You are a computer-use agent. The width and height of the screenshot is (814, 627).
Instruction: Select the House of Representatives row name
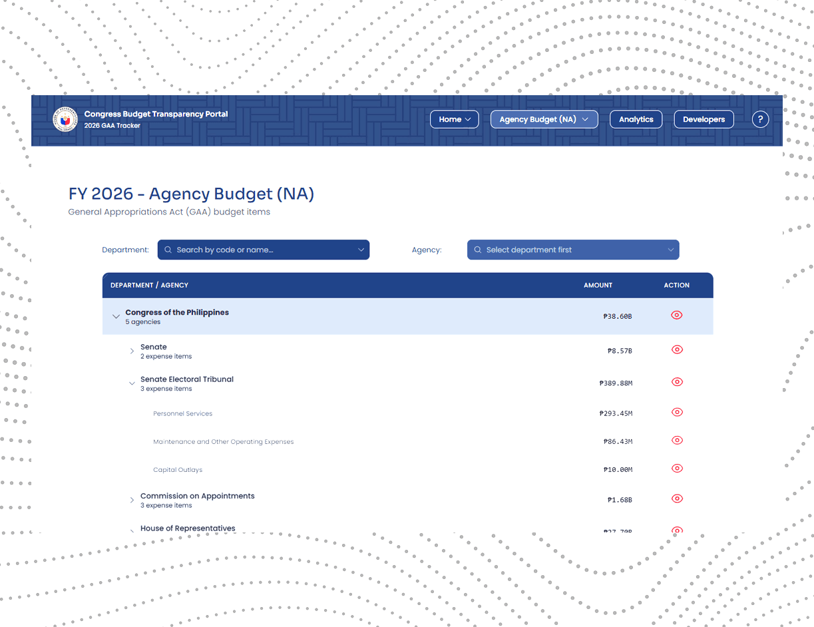click(x=188, y=528)
